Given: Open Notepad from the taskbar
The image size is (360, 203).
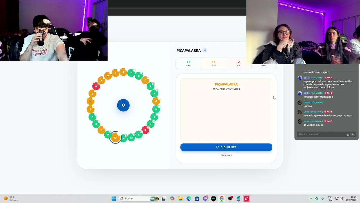Looking at the screenshot, I should [x=238, y=198].
